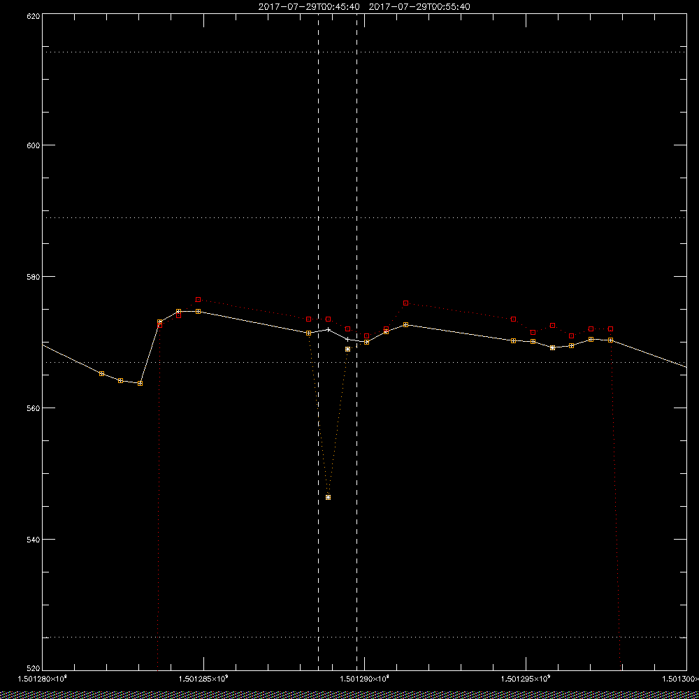Image resolution: width=699 pixels, height=699 pixels.
Task: Click the x-axis label 1.501285×10⁹
Action: pyautogui.click(x=203, y=679)
